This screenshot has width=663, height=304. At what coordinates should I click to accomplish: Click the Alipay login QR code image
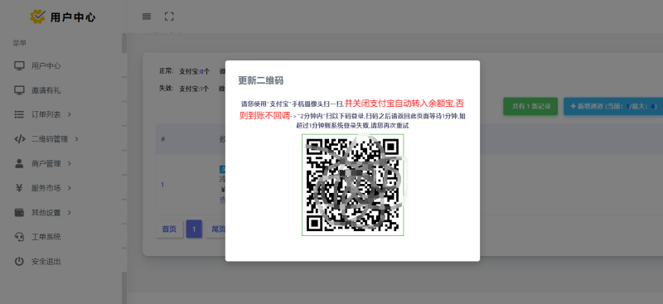(x=353, y=185)
